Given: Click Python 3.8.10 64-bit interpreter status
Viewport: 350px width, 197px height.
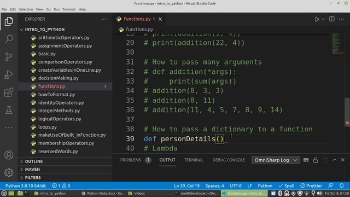Looking at the screenshot, I should (26, 186).
